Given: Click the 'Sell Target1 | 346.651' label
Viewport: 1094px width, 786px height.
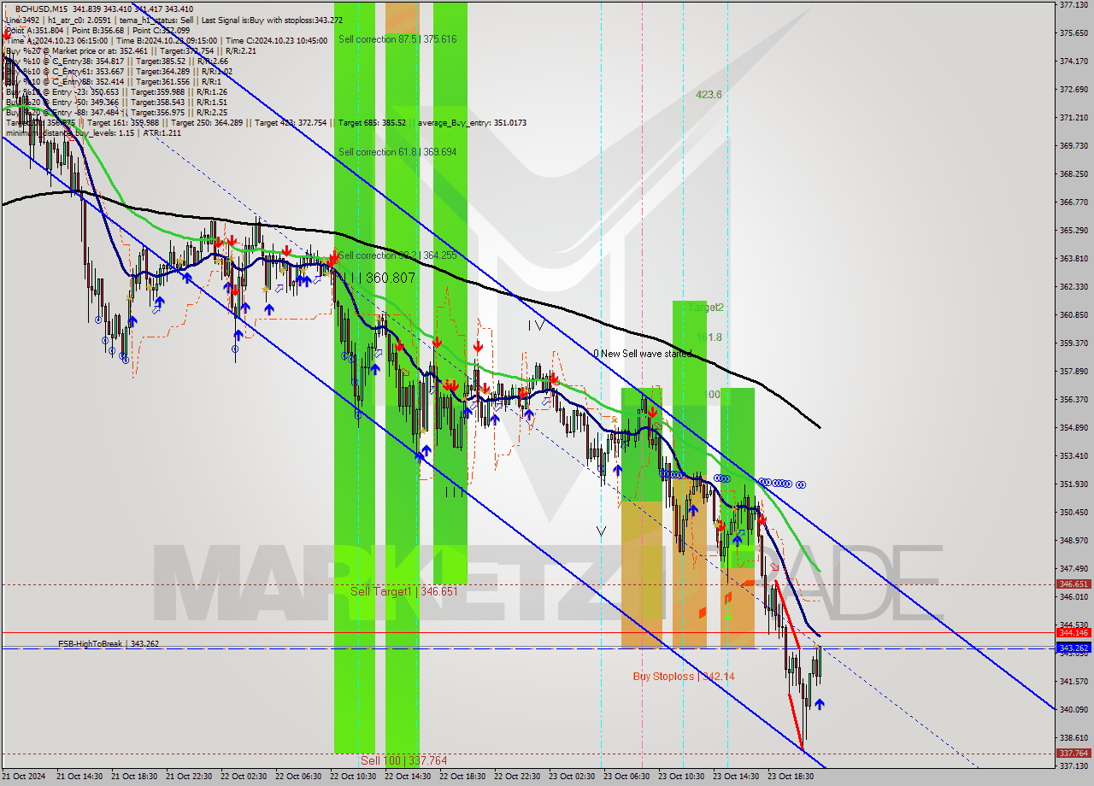Looking at the screenshot, I should coord(404,591).
